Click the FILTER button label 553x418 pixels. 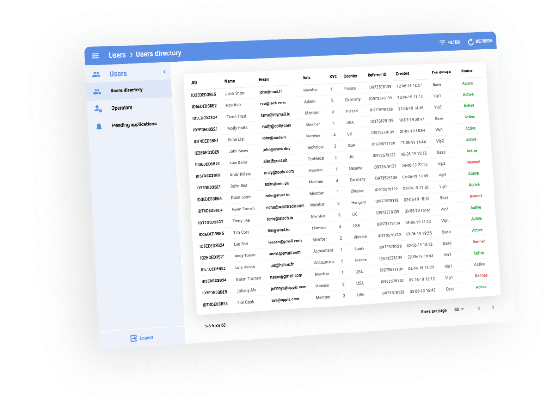coord(454,42)
